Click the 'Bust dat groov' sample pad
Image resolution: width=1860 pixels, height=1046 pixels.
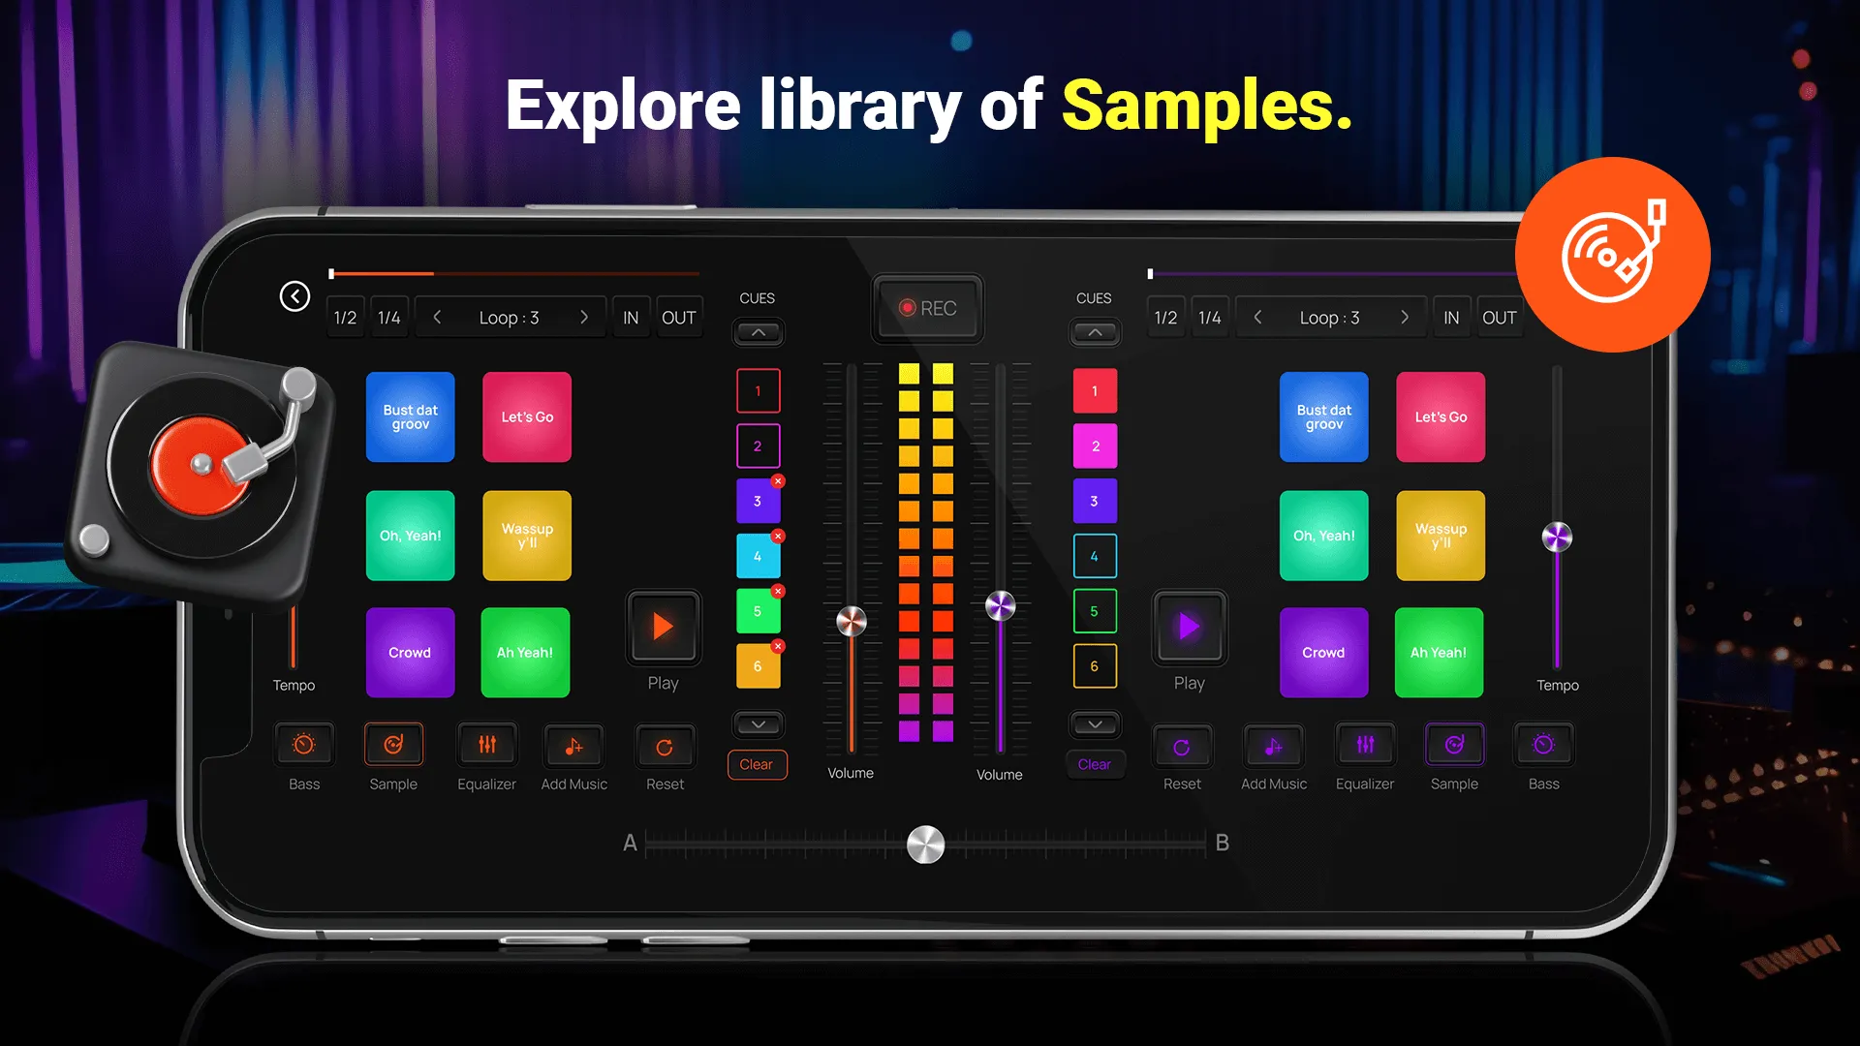(x=409, y=416)
